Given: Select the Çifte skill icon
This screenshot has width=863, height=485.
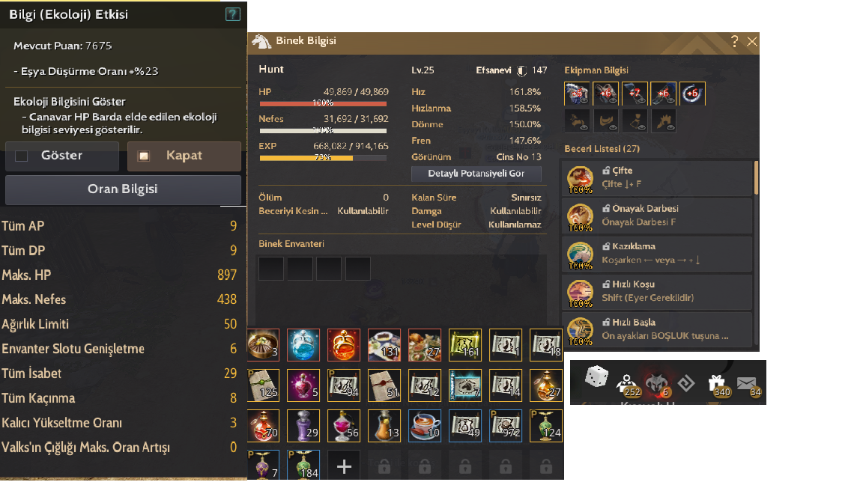Looking at the screenshot, I should tap(580, 178).
